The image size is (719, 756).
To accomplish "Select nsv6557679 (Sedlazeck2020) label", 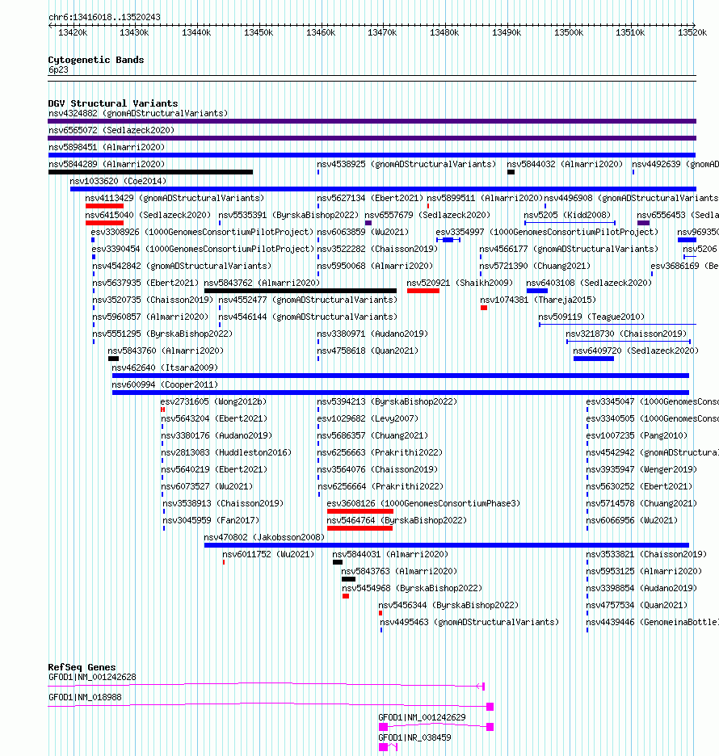I will [x=427, y=215].
